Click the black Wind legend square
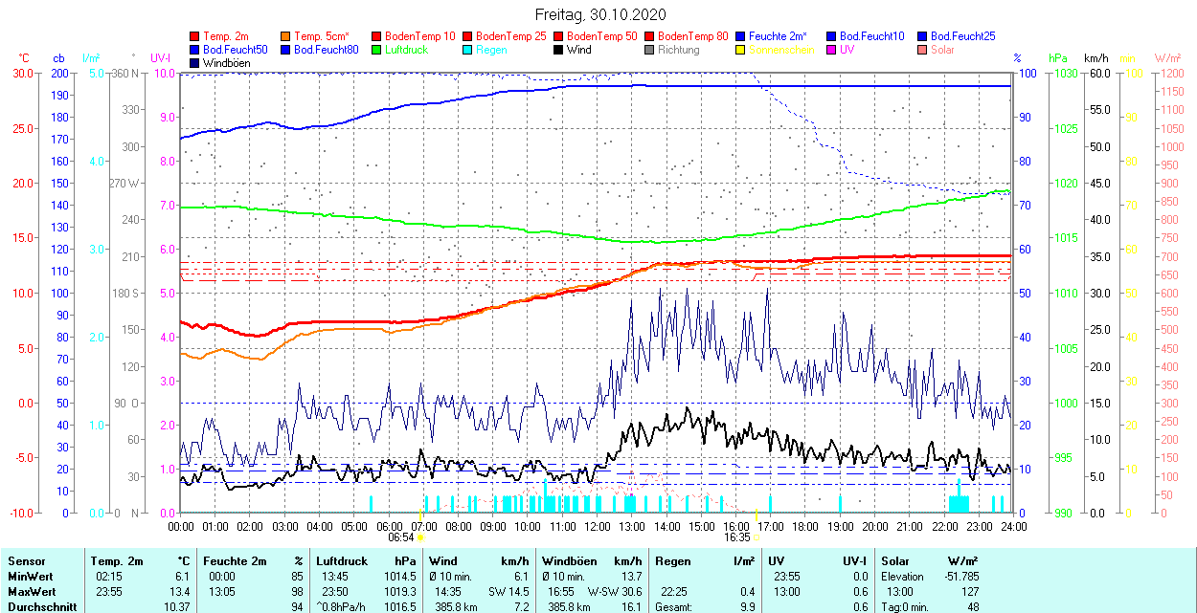Image resolution: width=1197 pixels, height=613 pixels. coord(559,50)
